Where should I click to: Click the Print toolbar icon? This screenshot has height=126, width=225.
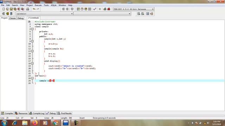(28, 9)
